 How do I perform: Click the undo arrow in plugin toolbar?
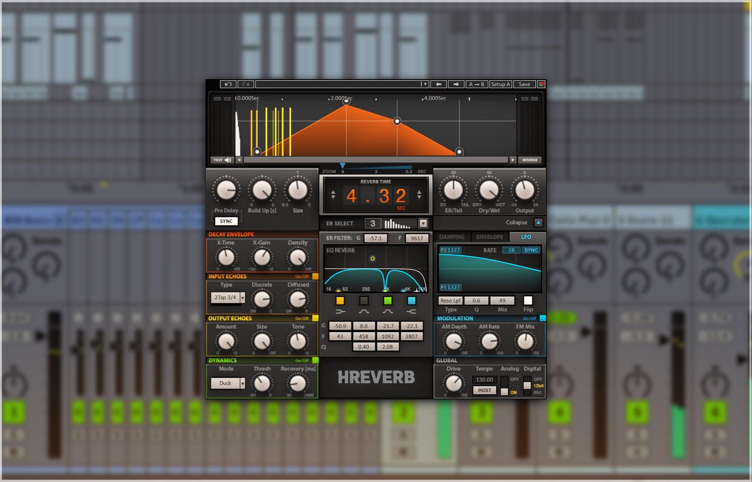(x=228, y=84)
